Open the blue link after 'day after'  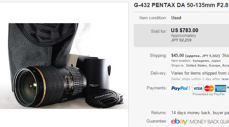(x=225, y=79)
